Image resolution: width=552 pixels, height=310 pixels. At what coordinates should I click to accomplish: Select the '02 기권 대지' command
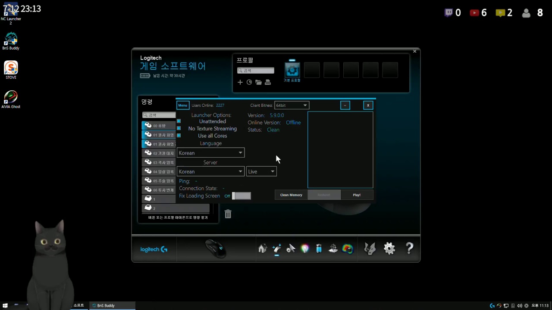click(x=159, y=153)
